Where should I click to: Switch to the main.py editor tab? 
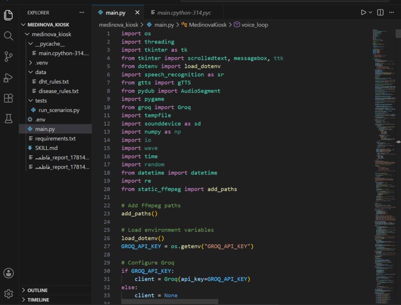click(115, 13)
